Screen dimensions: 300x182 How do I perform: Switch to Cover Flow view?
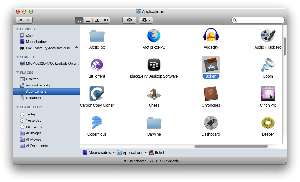tap(105, 20)
